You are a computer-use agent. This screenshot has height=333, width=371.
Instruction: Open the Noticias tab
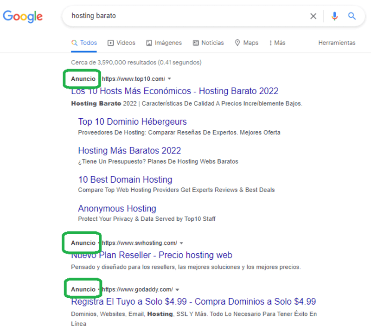point(208,43)
